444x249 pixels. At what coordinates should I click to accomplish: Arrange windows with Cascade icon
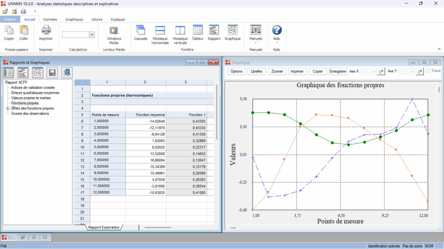pos(140,31)
